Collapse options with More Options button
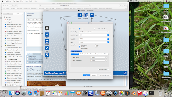 (76, 51)
